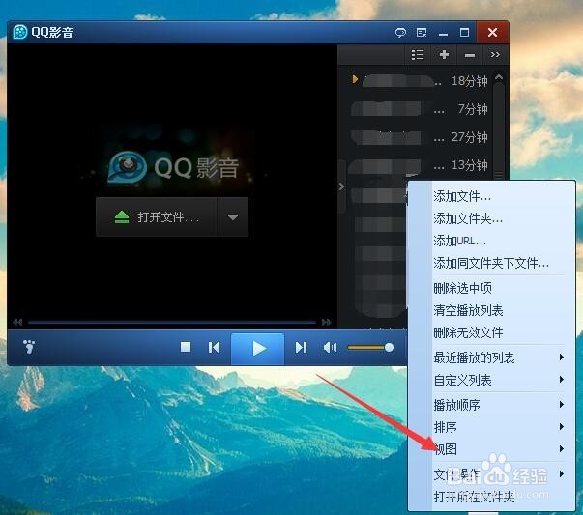Mute audio with speaker icon
Screen dimensions: 583x515
tap(330, 348)
